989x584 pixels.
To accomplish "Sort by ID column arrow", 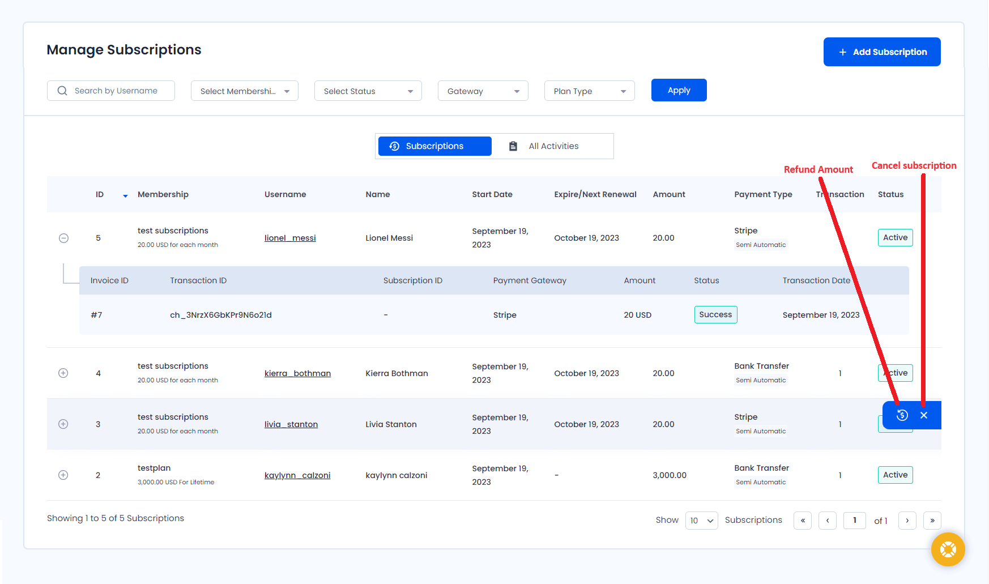I will [x=125, y=195].
